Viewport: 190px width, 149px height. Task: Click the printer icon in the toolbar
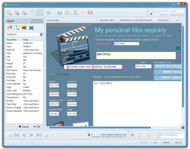49,13
